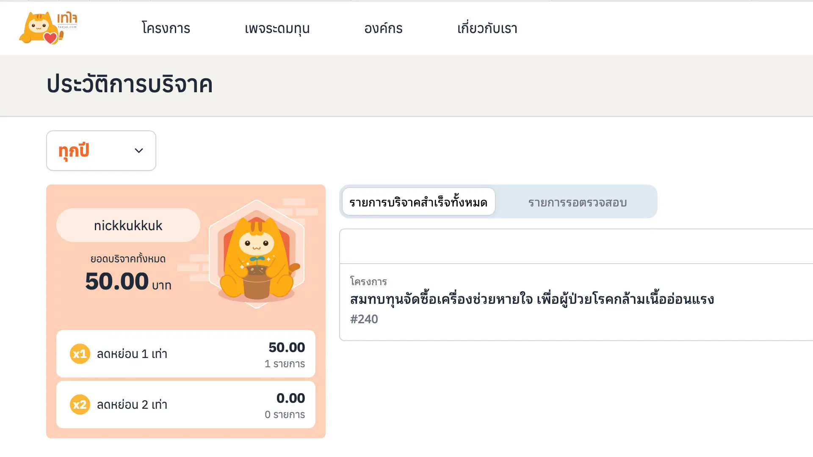Screen dimensions: 813x457
Task: Open the เพจระดมทุน menu
Action: pyautogui.click(x=277, y=28)
